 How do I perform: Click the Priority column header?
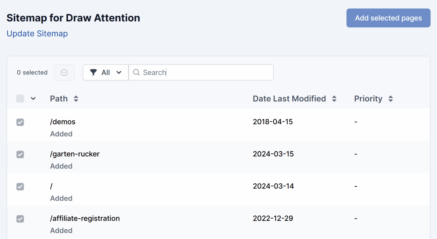[368, 99]
